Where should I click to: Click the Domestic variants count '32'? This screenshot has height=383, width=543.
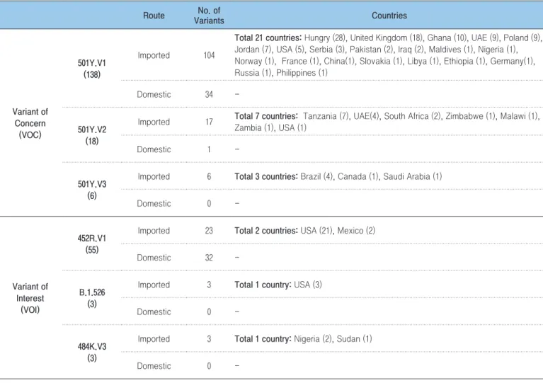click(209, 258)
